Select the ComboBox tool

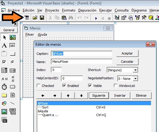point(4,70)
